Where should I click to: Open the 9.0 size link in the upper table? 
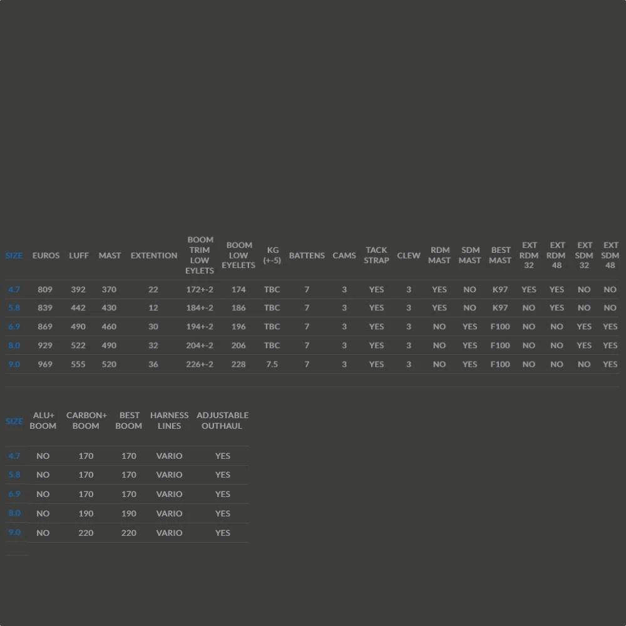tap(14, 364)
